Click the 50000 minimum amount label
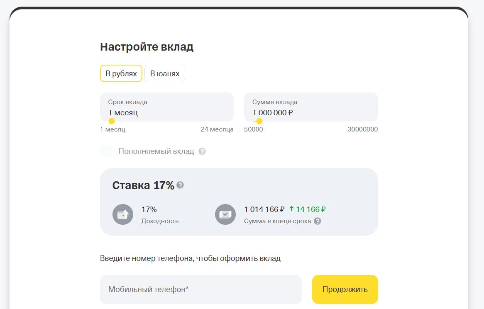Viewport: 484px width, 309px height. (x=254, y=129)
